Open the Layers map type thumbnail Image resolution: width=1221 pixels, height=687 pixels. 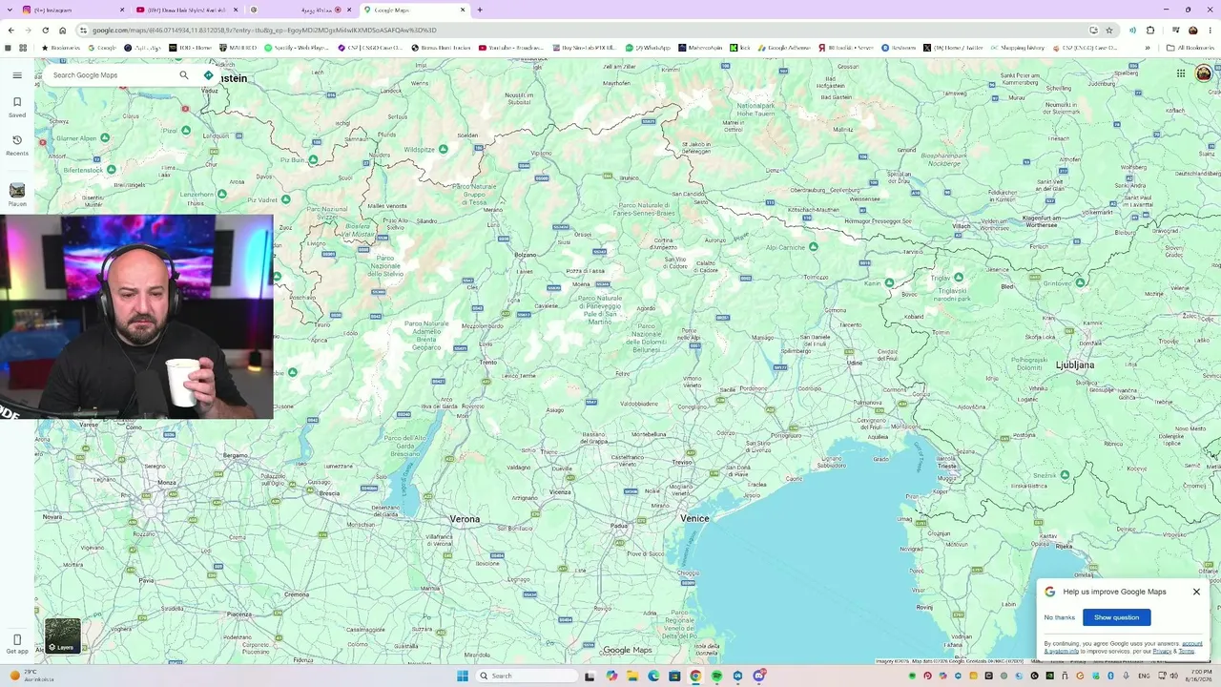63,636
